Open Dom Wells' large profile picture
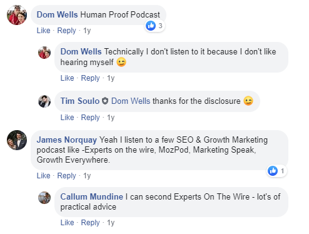This screenshot has width=309, height=234. coord(17,15)
